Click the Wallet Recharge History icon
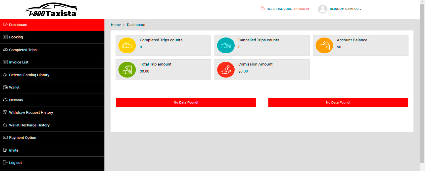Screen dimensions: 425x171 (5, 125)
